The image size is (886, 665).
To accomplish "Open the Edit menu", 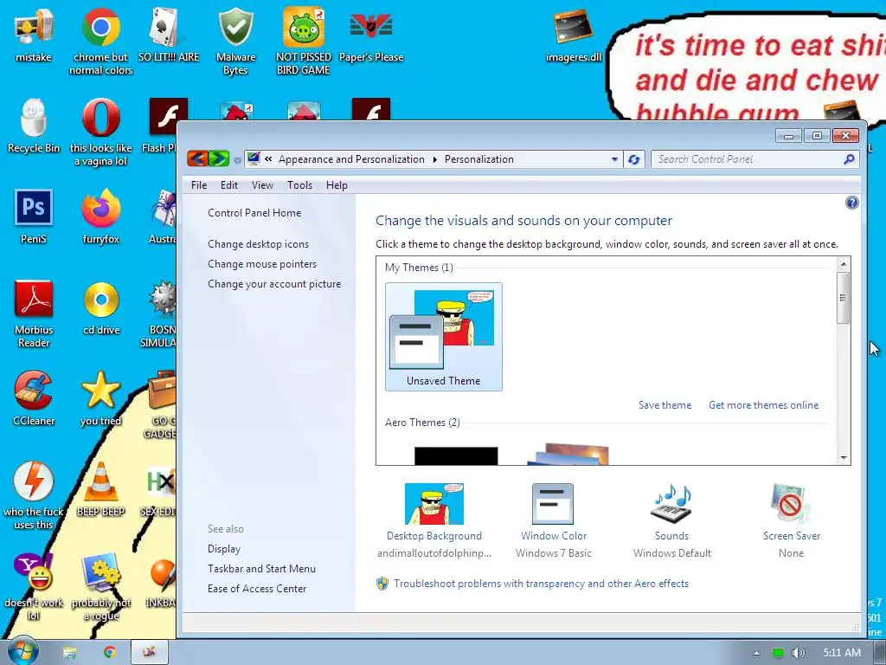I will (228, 185).
